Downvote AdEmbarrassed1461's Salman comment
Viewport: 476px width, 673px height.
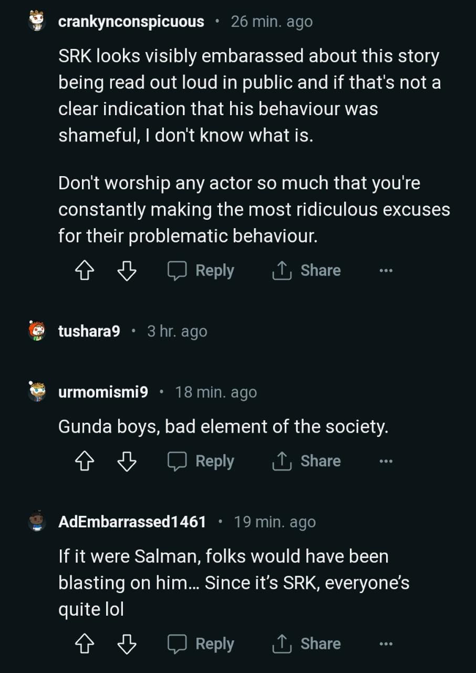[126, 644]
